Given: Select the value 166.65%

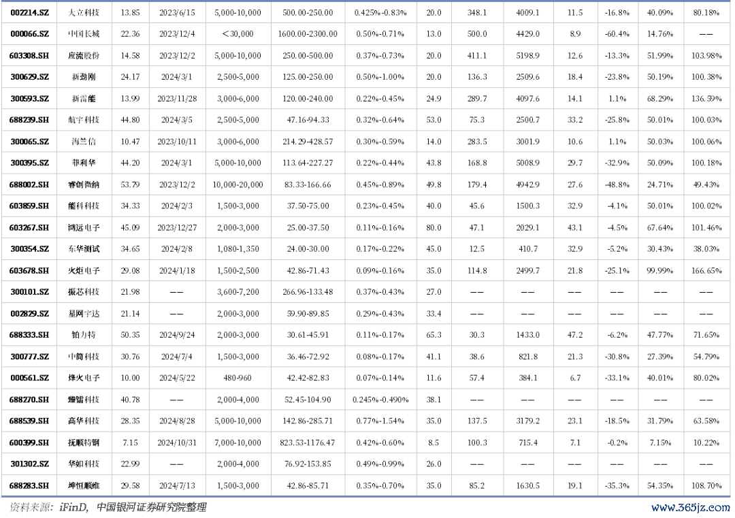Looking at the screenshot, I should (x=706, y=271).
